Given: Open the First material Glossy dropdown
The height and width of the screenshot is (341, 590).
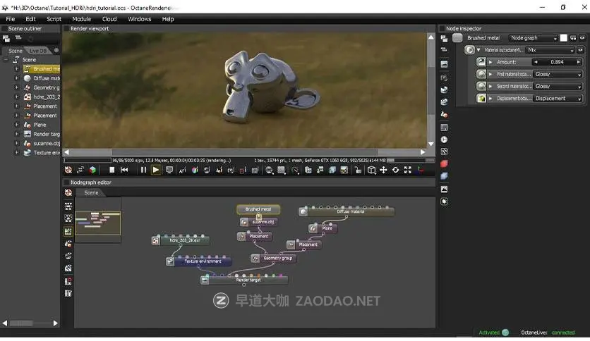Looking at the screenshot, I should coord(558,74).
